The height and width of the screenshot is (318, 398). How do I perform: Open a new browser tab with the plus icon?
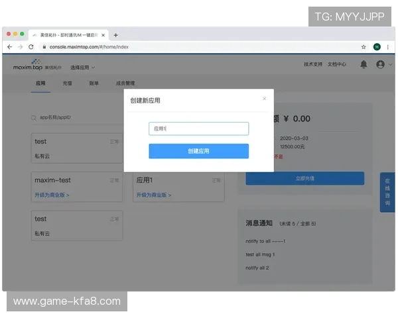pos(115,35)
